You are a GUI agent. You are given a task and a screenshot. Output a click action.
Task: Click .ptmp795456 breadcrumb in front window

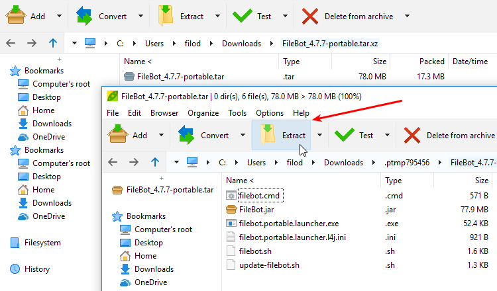point(407,163)
